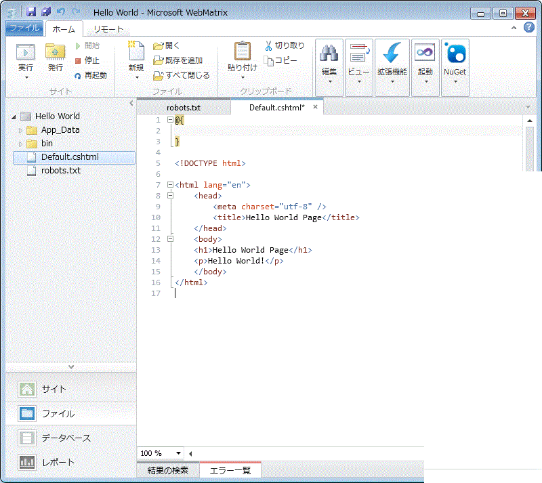Select Default.cshtml in file tree
This screenshot has width=542, height=483.
click(74, 157)
